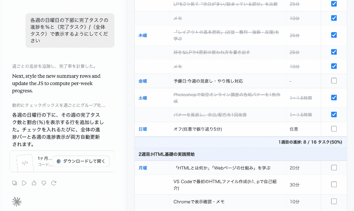Select the 月曜 day label in week 2
Screen dimensions: 354x211
[143, 168]
